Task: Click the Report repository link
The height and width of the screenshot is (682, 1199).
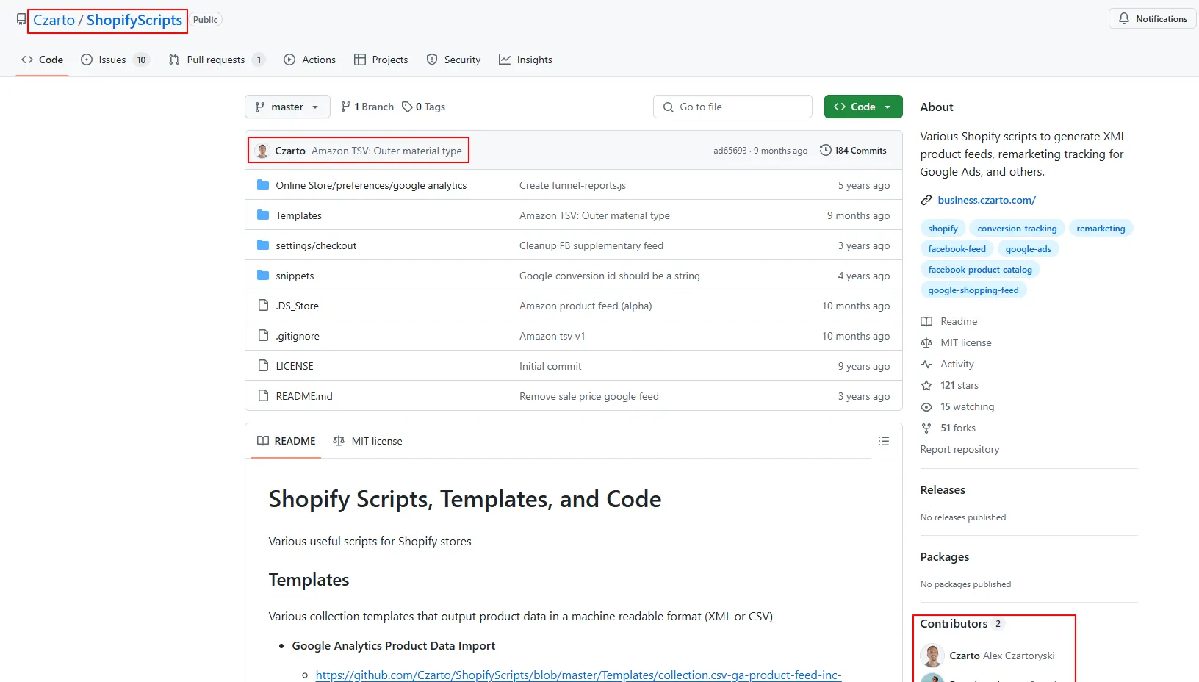Action: pos(959,449)
